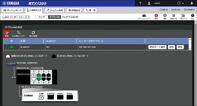Click black port 6 on SWX2210-8G

43,79
